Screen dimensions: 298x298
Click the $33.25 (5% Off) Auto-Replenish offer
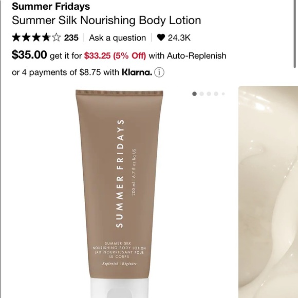[115, 55]
